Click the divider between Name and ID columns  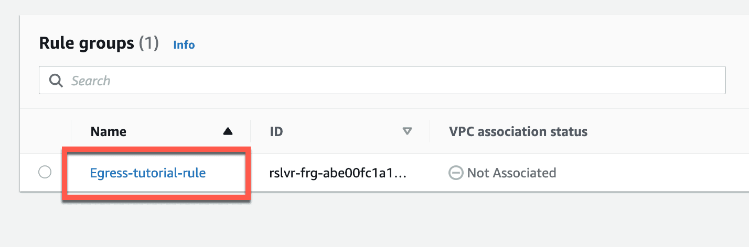pos(250,131)
